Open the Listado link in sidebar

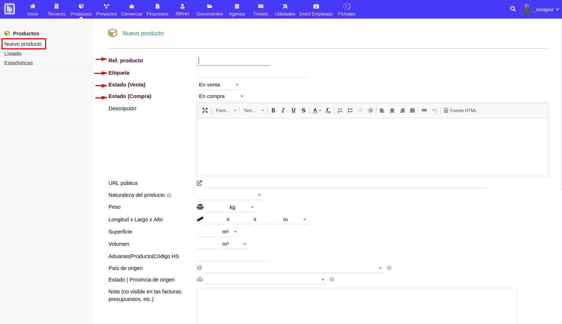[13, 54]
